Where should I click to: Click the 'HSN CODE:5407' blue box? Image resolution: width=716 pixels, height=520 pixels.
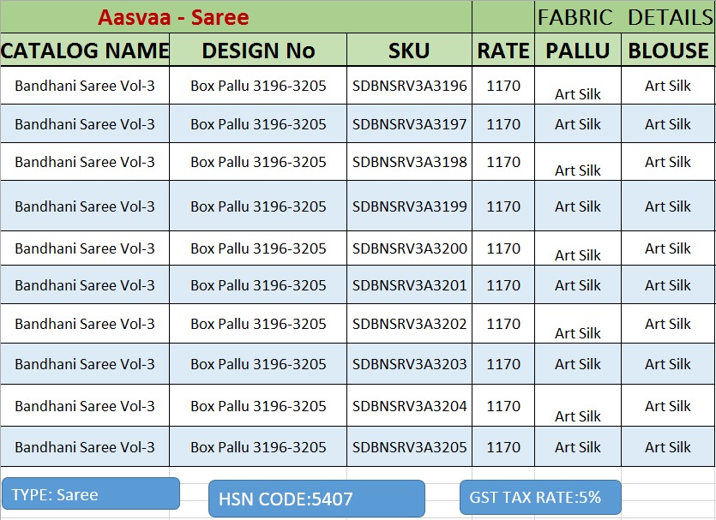click(x=316, y=499)
